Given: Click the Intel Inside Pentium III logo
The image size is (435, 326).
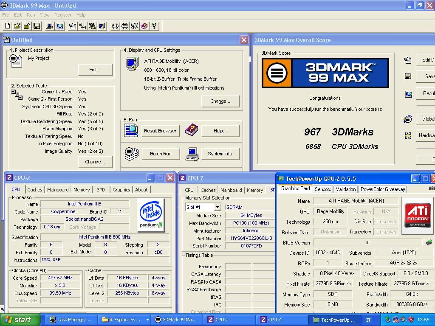Looking at the screenshot, I should pos(152,215).
